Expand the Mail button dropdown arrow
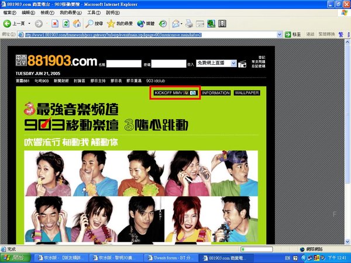This screenshot has width=351, height=263. pyautogui.click(x=181, y=23)
